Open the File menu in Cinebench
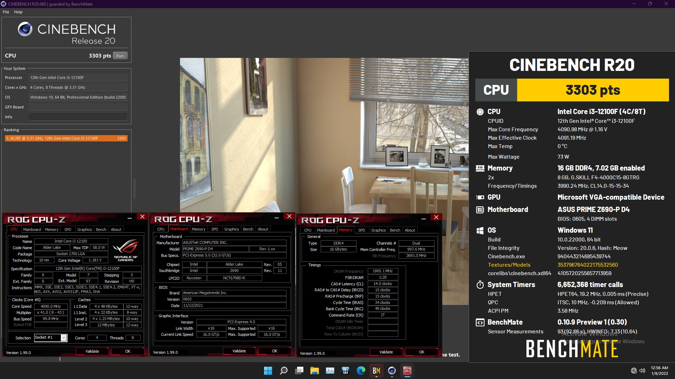Screen dimensions: 675x379 tap(6, 12)
